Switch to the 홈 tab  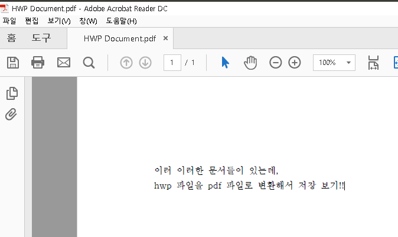[x=11, y=38]
